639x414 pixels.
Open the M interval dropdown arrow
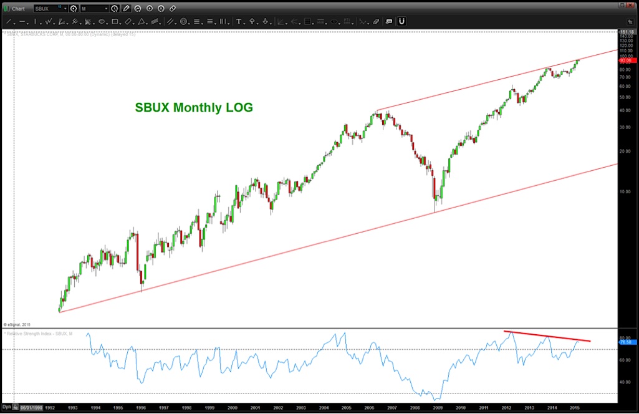click(107, 9)
